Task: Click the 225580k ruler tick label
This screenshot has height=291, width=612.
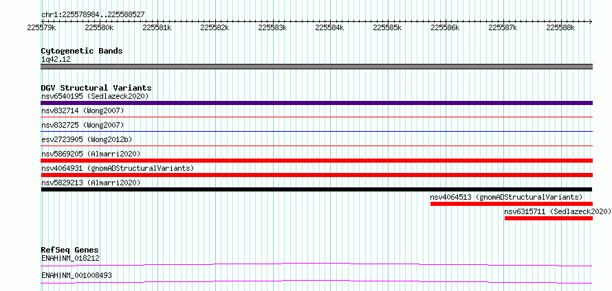Action: [99, 27]
